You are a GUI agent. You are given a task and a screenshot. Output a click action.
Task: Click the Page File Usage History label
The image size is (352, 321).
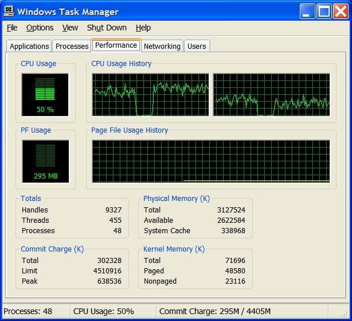tap(130, 130)
